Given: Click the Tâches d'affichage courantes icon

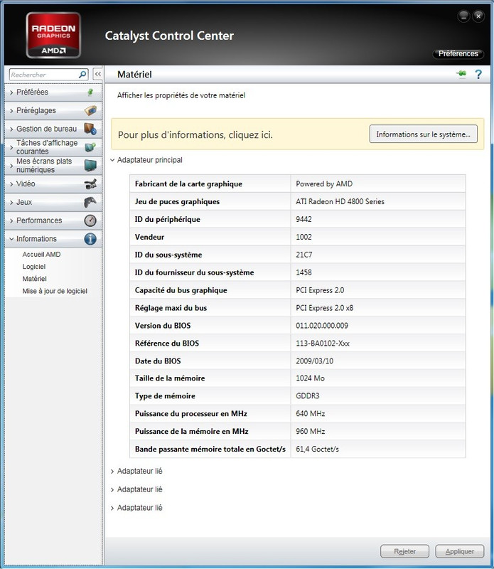Looking at the screenshot, I should pos(90,147).
